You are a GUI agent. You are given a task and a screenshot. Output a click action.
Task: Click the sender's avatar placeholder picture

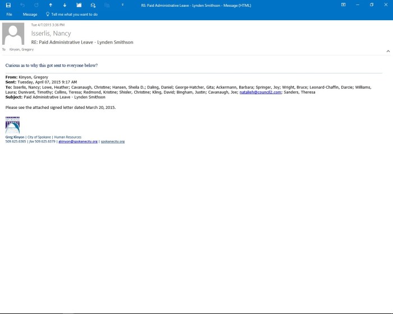coord(13,34)
